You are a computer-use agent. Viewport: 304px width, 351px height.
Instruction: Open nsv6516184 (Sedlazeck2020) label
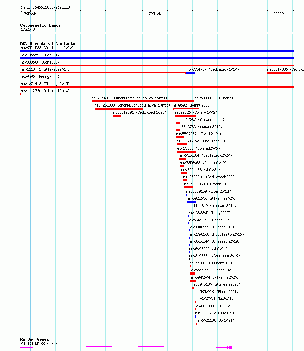tap(205, 155)
